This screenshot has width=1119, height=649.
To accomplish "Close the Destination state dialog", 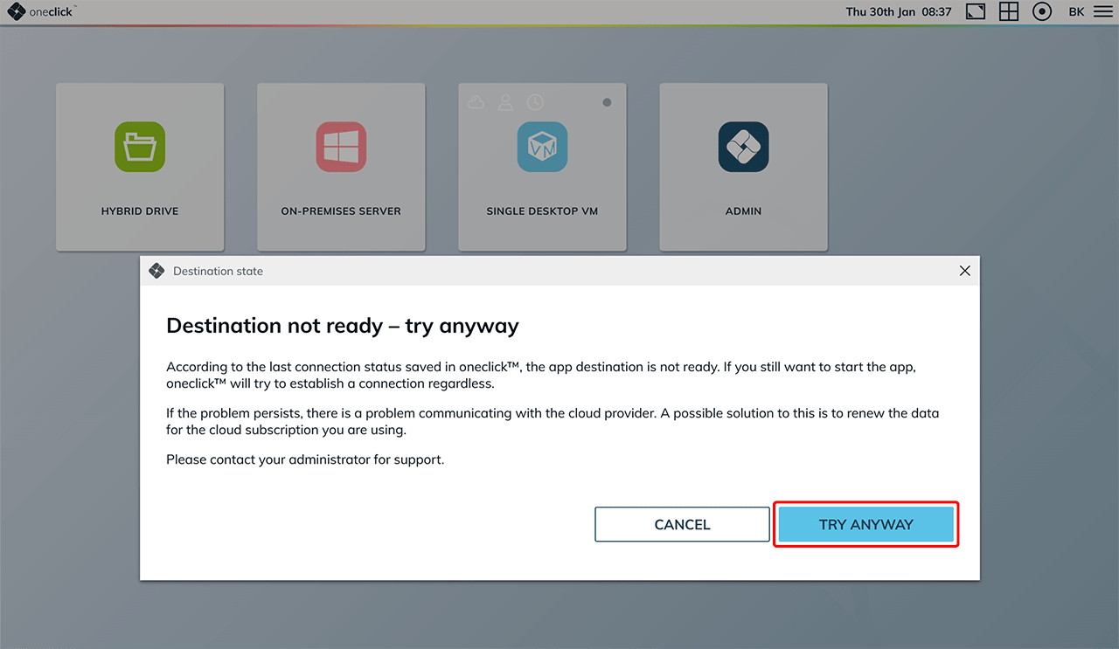I will click(964, 271).
